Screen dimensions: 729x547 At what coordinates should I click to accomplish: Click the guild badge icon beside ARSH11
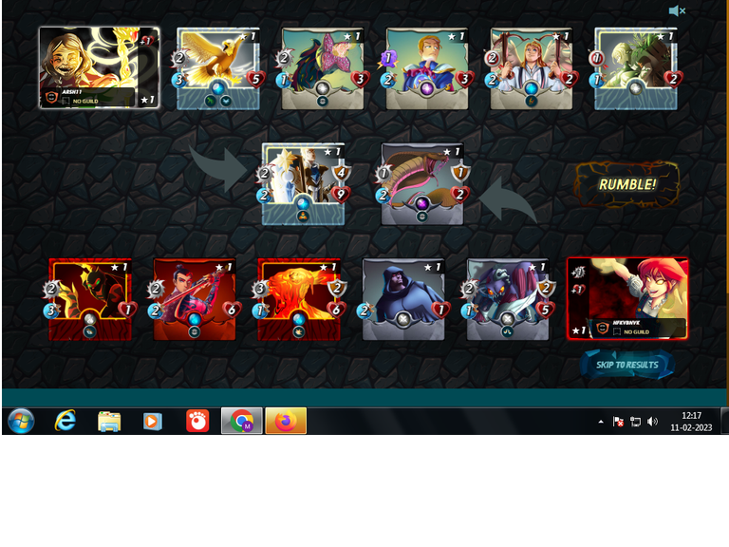[51, 97]
